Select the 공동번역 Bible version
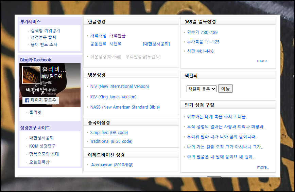Screen dimensions: 295x192 tap(99, 44)
